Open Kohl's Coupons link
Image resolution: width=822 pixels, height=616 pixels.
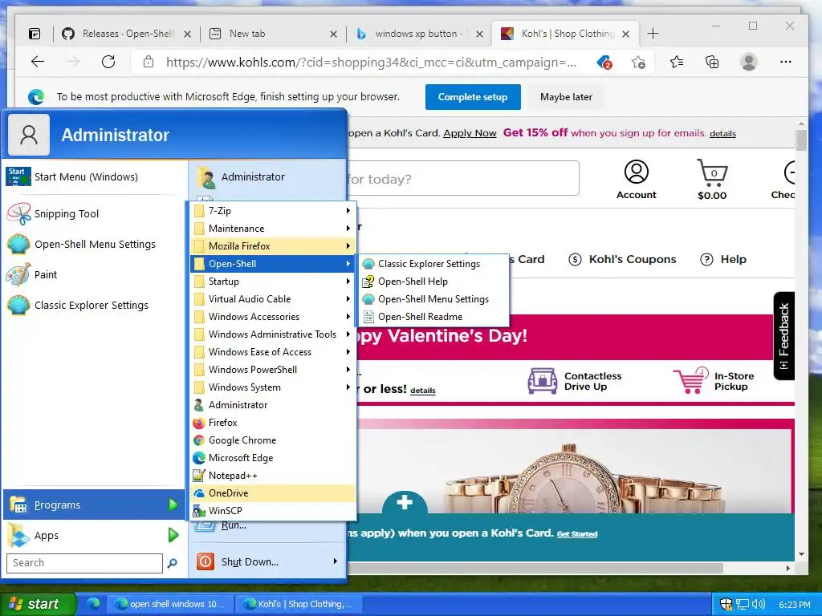point(623,259)
